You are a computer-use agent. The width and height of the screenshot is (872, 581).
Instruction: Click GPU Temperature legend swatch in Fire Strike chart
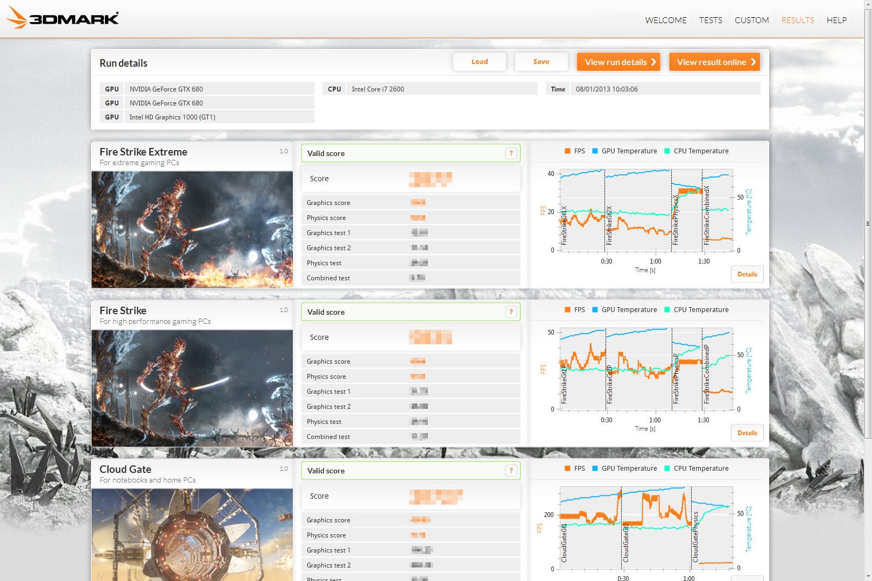pos(595,310)
